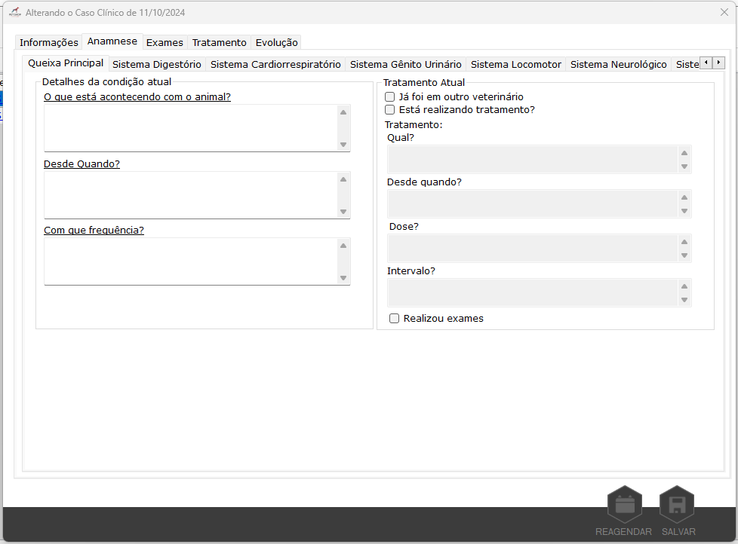738x544 pixels.
Task: Toggle 'Está realizando tratamento?' checkbox
Action: point(389,109)
